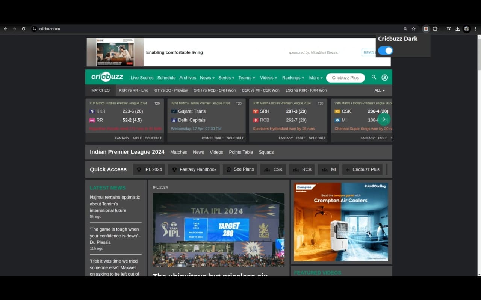Select LSG vs KKR - KKR Won match
481x300 pixels.
click(x=306, y=90)
